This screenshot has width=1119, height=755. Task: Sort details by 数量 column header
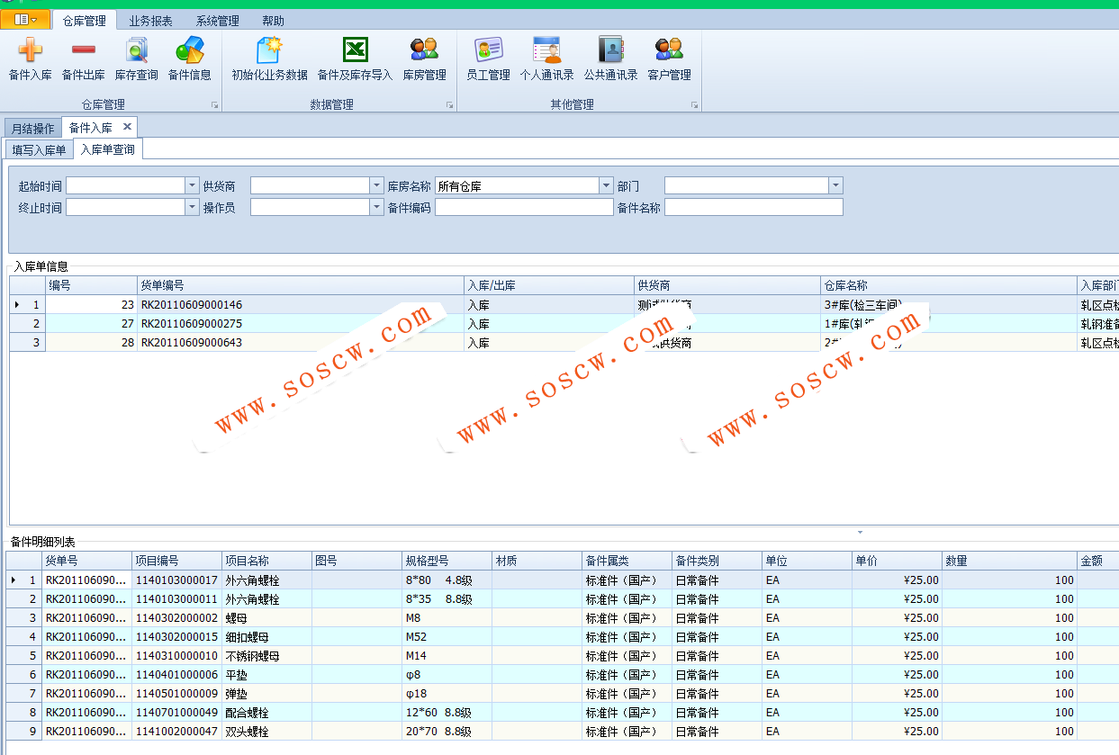pos(1009,561)
